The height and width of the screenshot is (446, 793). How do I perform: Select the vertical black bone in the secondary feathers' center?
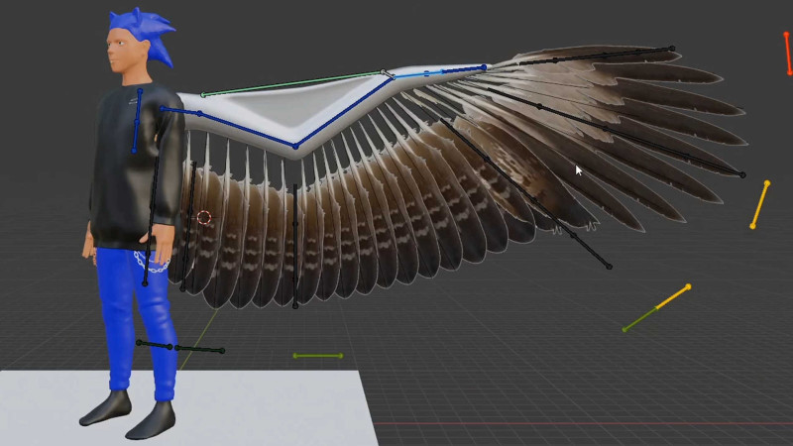[295, 246]
